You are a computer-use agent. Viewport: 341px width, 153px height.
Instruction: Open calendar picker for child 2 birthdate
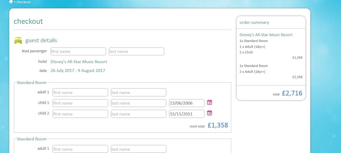point(209,113)
